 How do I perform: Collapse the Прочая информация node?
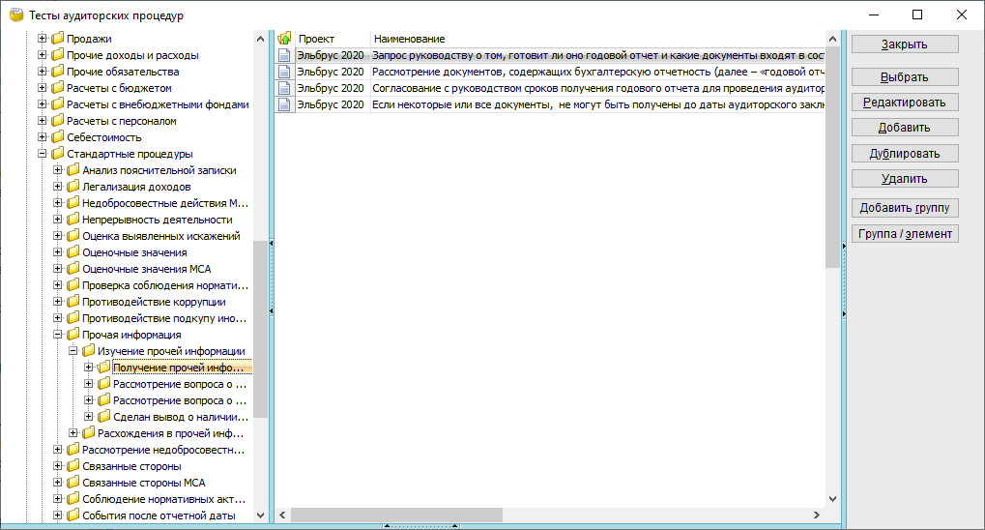(58, 335)
